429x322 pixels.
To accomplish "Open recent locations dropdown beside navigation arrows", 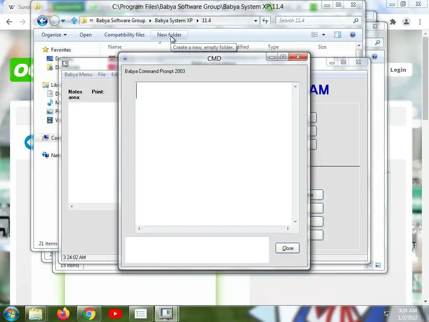I will tap(63, 21).
